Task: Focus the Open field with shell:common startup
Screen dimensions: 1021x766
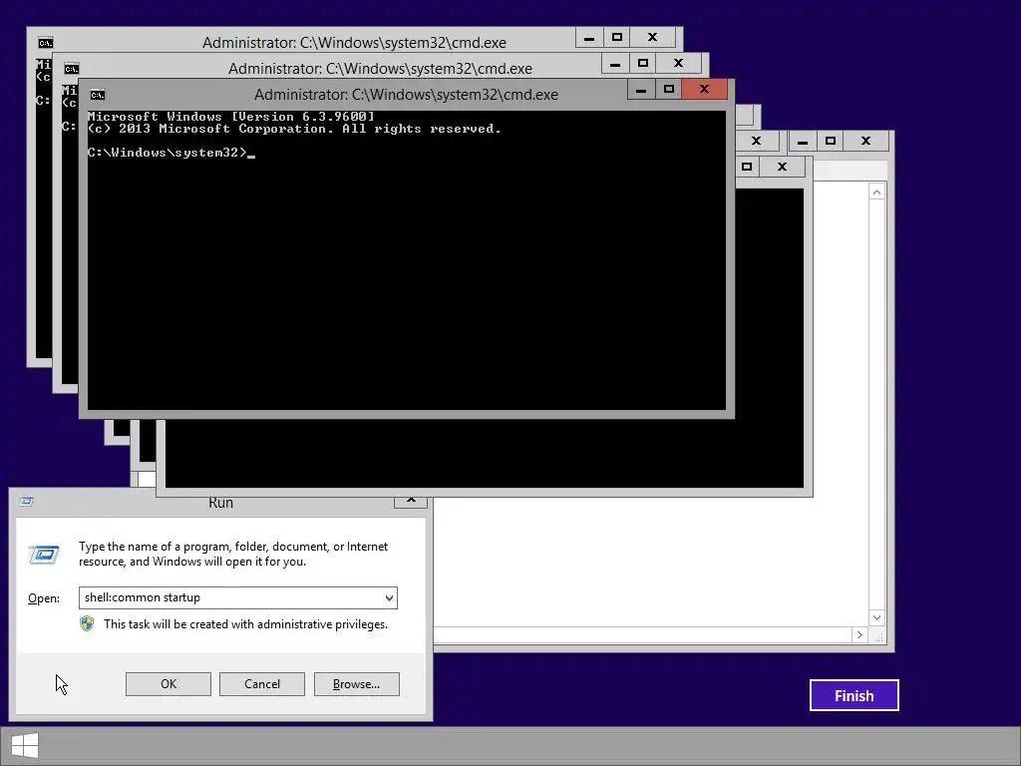Action: pos(237,598)
